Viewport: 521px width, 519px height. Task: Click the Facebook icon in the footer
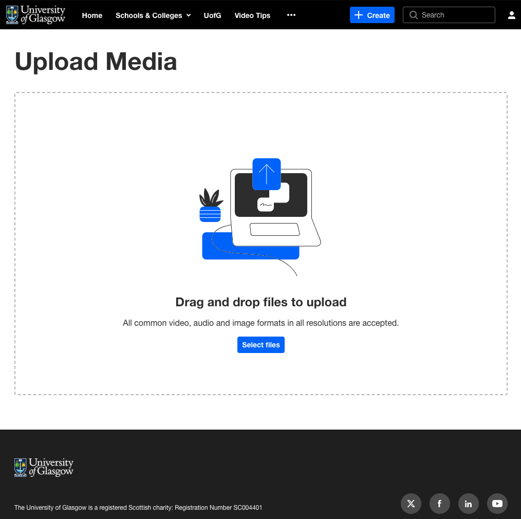[x=439, y=504]
